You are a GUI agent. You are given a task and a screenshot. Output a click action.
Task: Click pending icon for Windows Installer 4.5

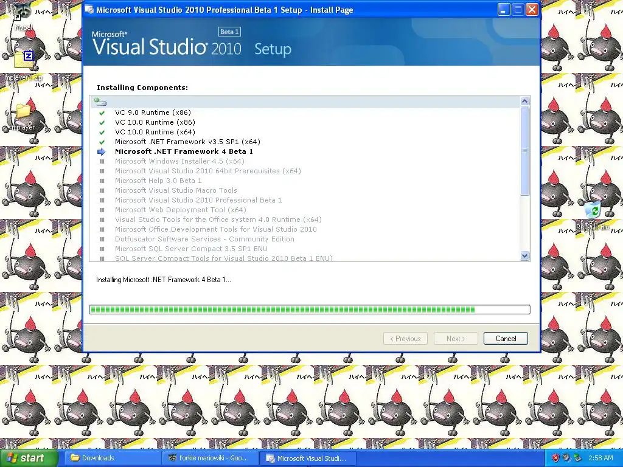102,161
